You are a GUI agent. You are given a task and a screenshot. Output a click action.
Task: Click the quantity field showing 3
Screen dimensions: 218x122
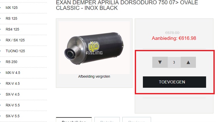174,62
